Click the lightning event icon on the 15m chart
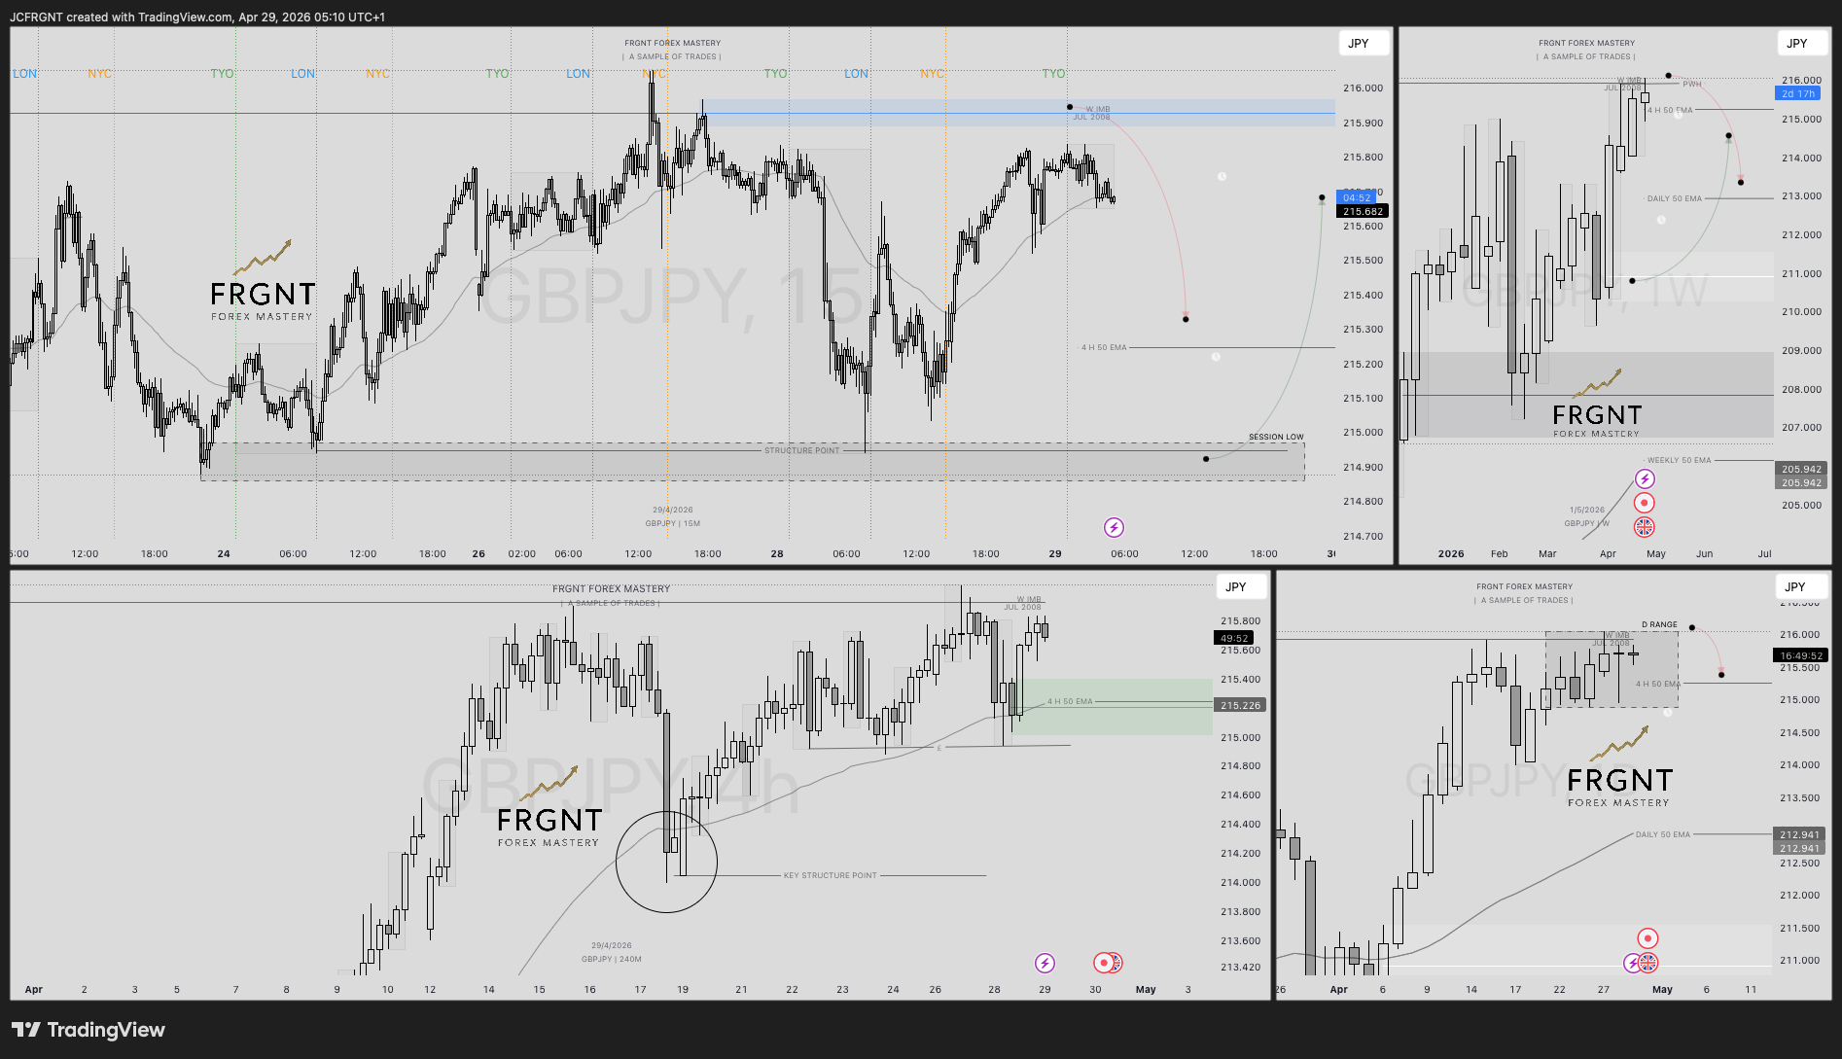The height and width of the screenshot is (1059, 1842). click(x=1114, y=527)
